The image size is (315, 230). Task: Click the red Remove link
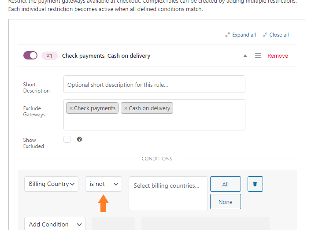click(x=278, y=56)
